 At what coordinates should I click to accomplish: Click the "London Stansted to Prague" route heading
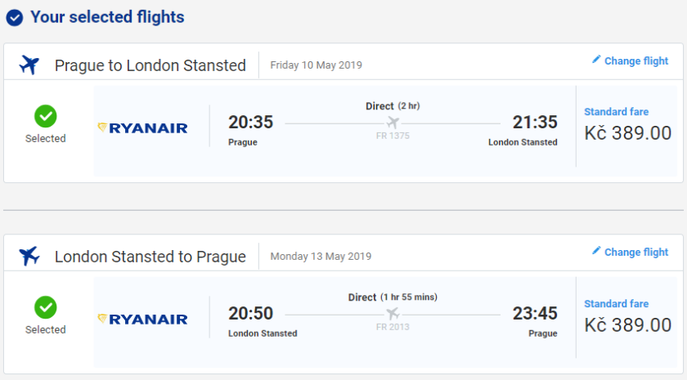150,257
